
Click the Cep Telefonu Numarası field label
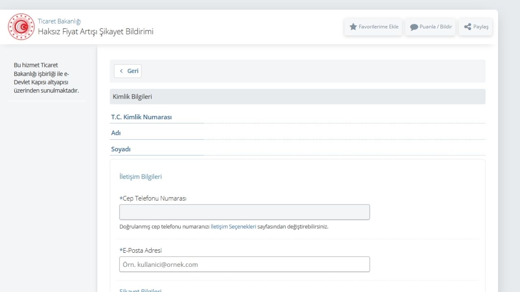click(x=154, y=198)
